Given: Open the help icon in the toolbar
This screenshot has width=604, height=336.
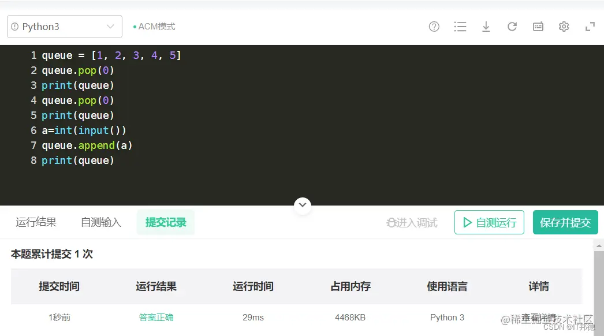Looking at the screenshot, I should (434, 27).
